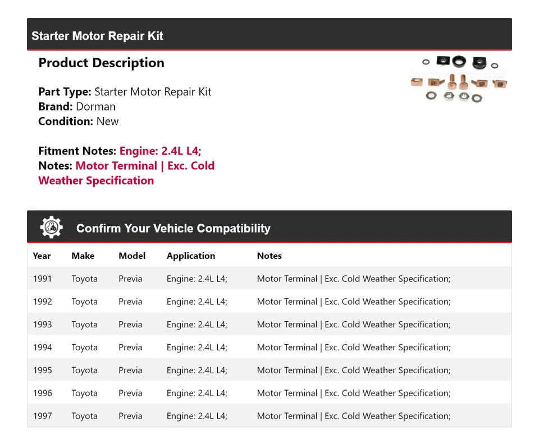The image size is (539, 445).
Task: Click Engine: 2.4L L4; in the 1995 row
Action: [197, 370]
